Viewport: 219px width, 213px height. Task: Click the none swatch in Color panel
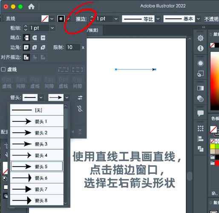click(x=212, y=45)
